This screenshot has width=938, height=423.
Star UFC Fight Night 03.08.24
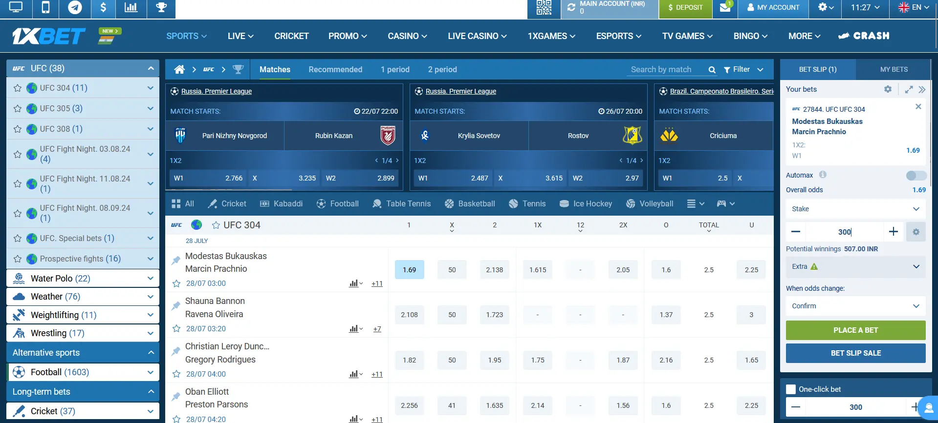tap(18, 154)
